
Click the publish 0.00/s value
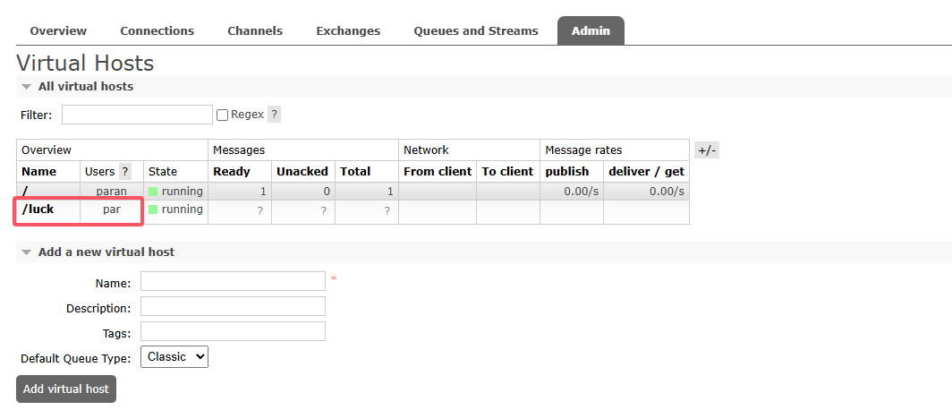click(x=581, y=192)
